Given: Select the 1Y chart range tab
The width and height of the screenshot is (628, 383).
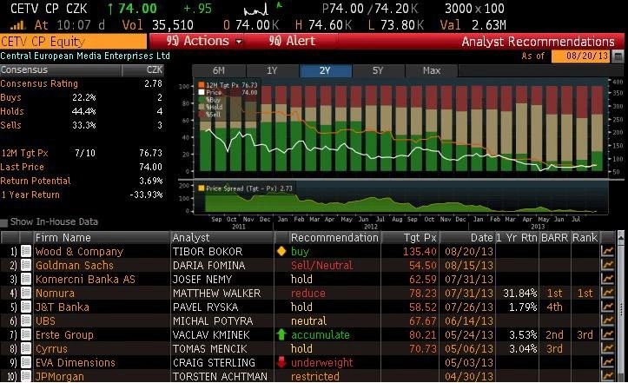Looking at the screenshot, I should pyautogui.click(x=273, y=70).
